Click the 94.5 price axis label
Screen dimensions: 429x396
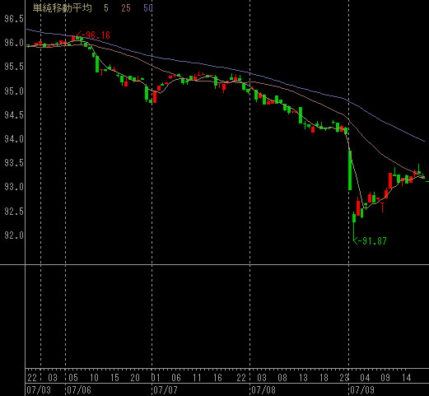click(x=14, y=115)
